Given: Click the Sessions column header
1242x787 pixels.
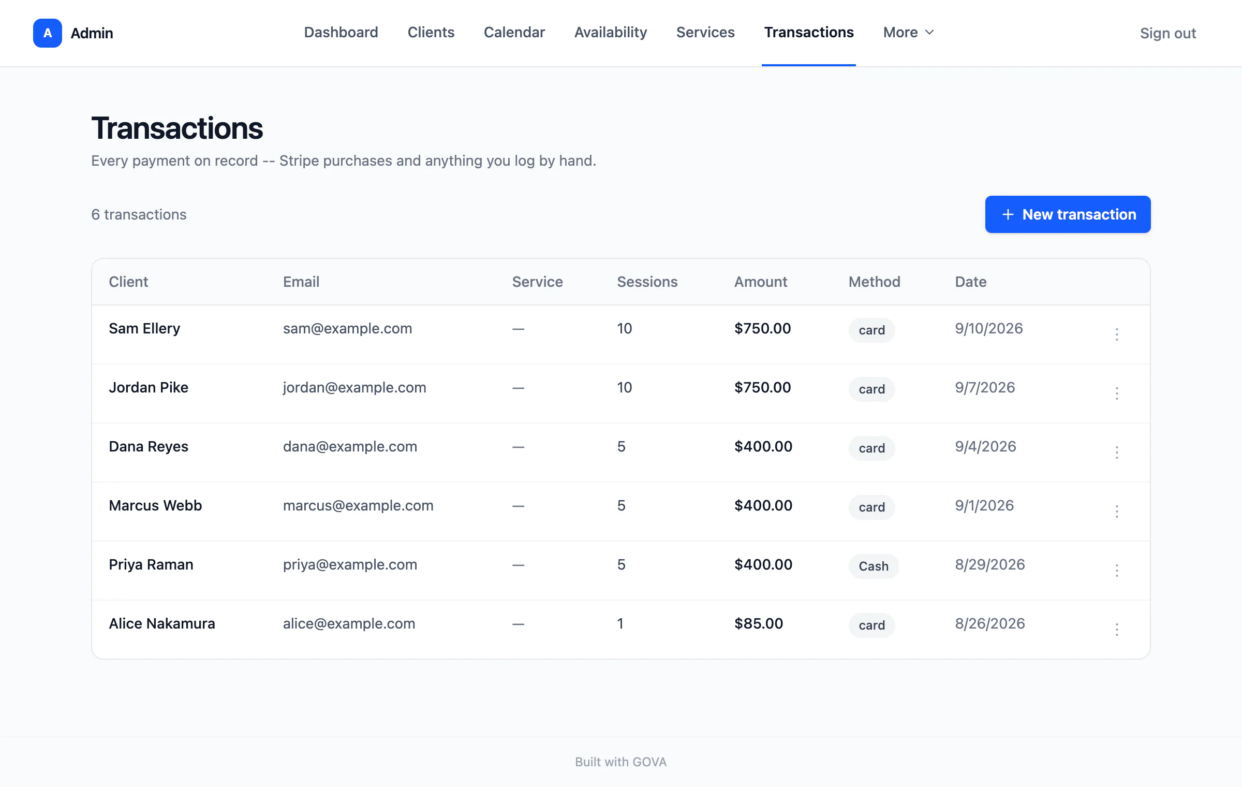Looking at the screenshot, I should (x=647, y=282).
